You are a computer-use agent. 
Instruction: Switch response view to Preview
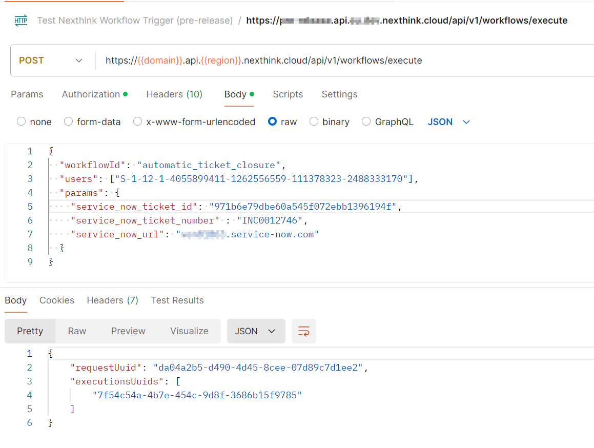coord(128,331)
